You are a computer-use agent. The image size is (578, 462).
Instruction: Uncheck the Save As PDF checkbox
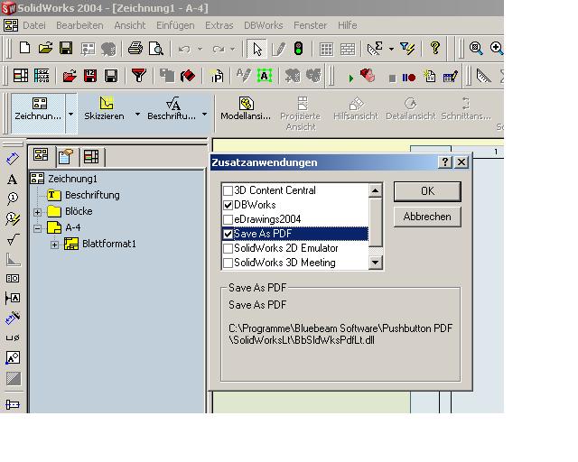click(x=228, y=234)
